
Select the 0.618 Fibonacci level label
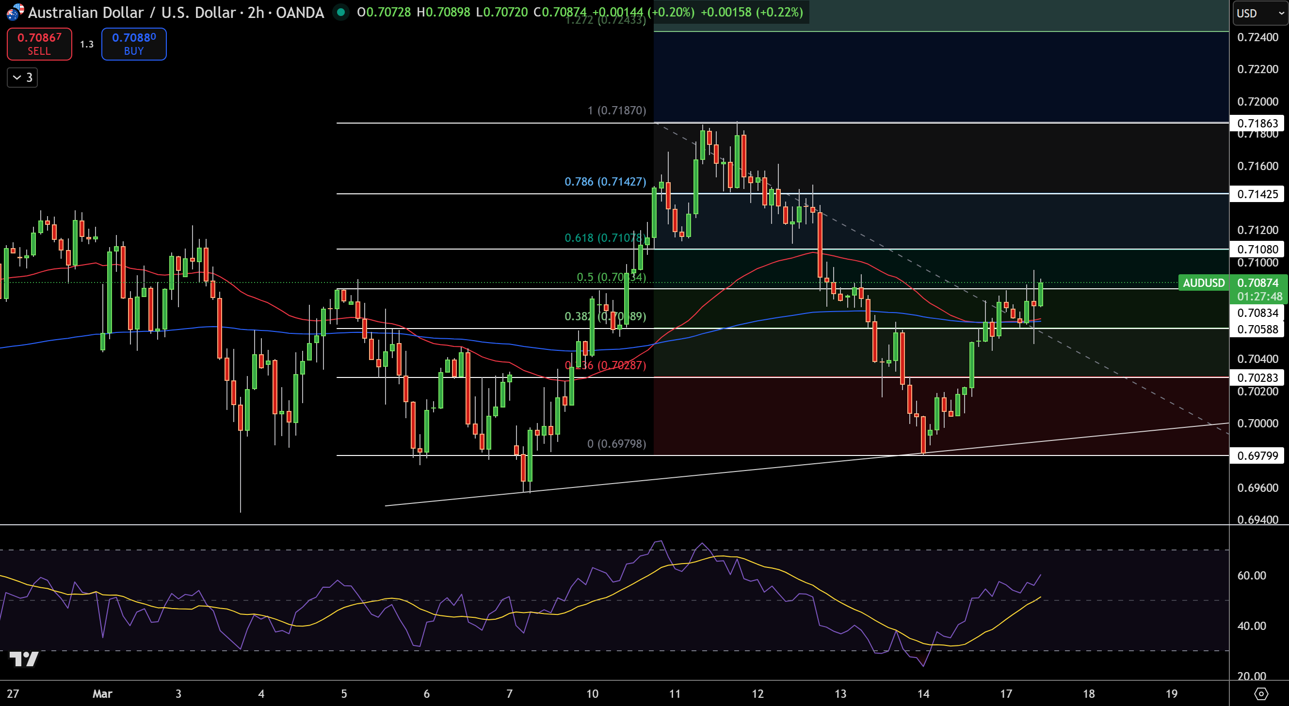605,237
